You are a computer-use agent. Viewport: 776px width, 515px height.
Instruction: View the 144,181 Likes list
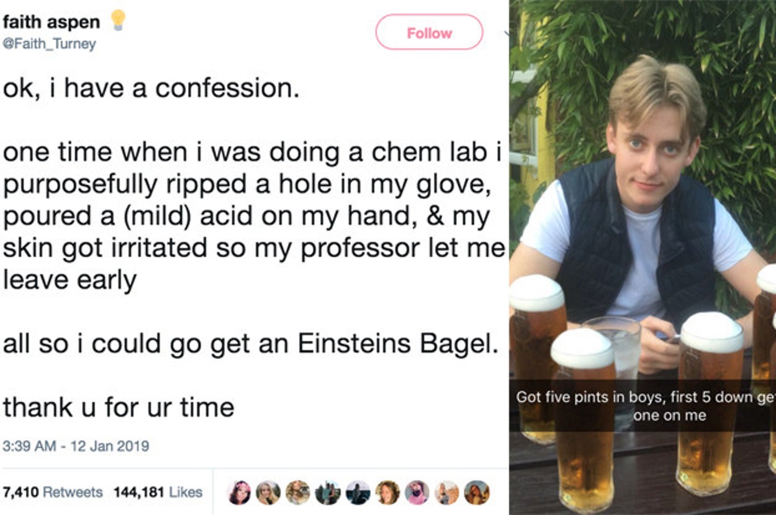pyautogui.click(x=158, y=492)
